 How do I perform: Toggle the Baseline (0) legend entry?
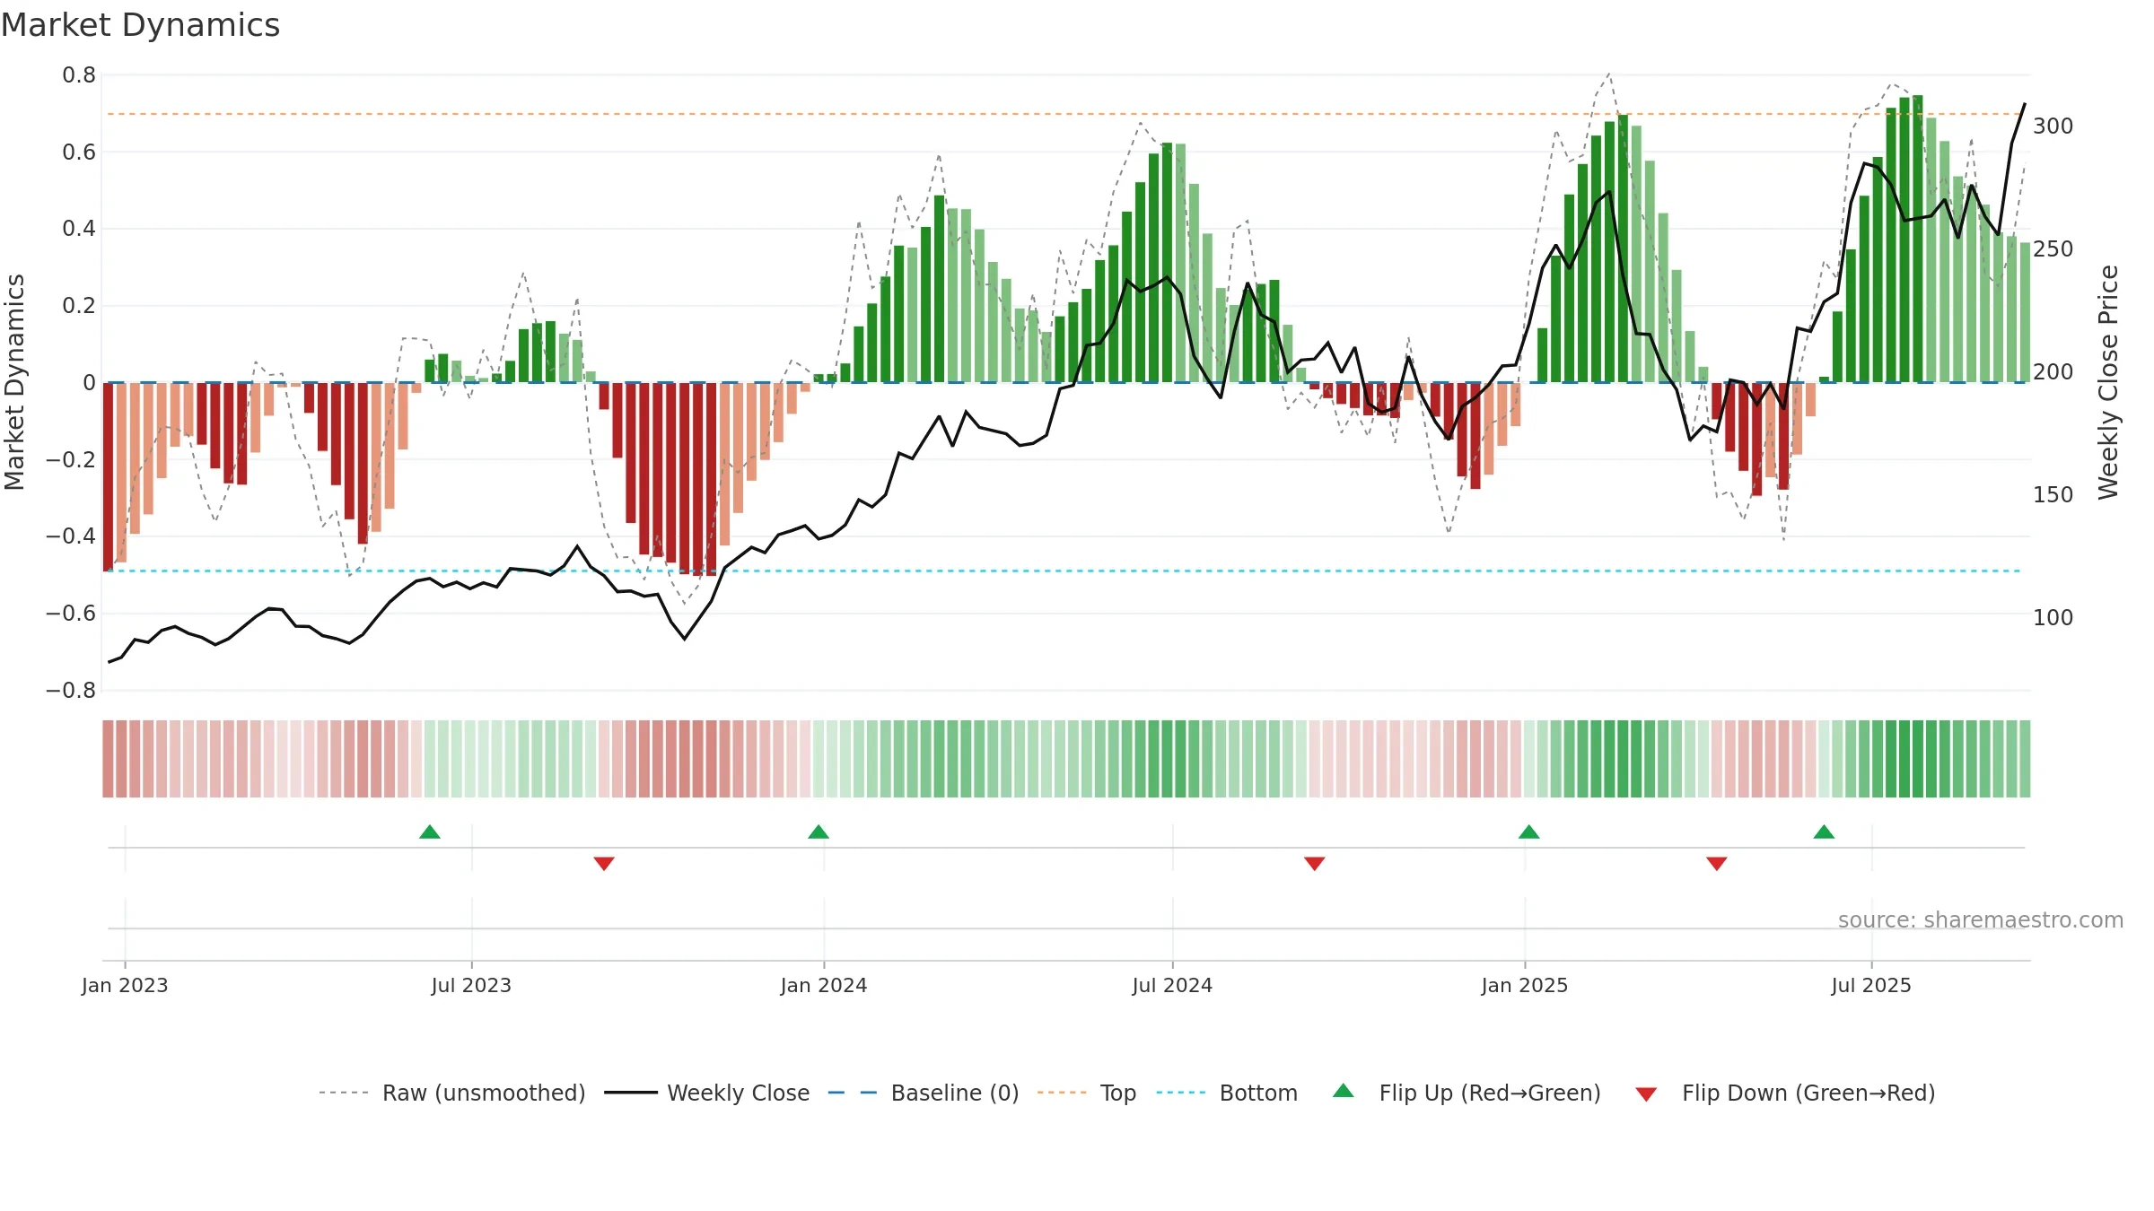pyautogui.click(x=923, y=1093)
